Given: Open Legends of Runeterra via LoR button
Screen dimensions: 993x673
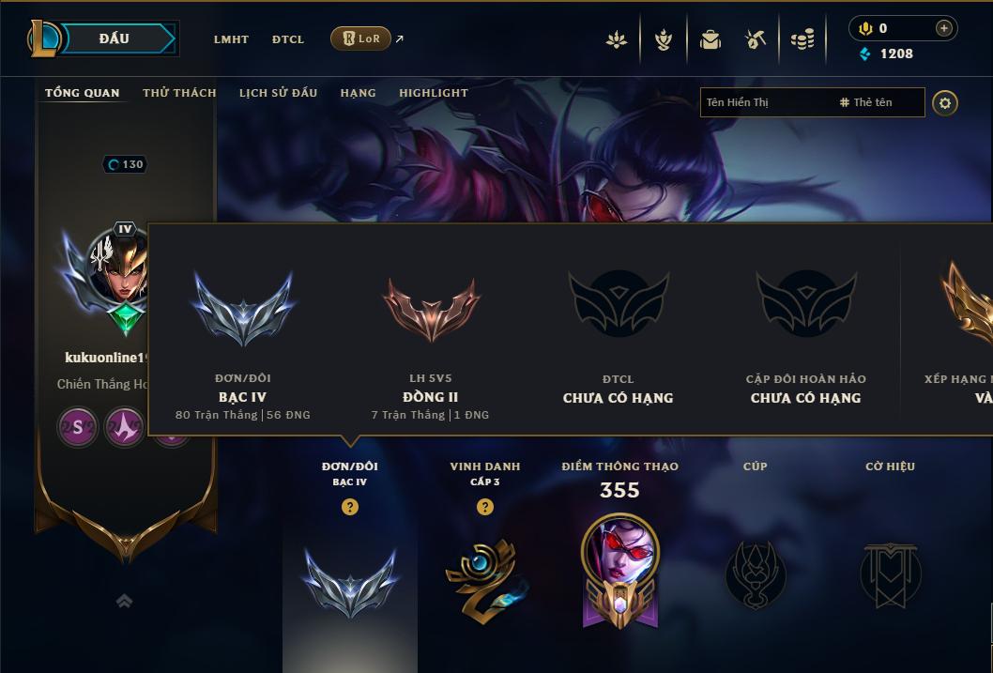Looking at the screenshot, I should click(x=361, y=38).
